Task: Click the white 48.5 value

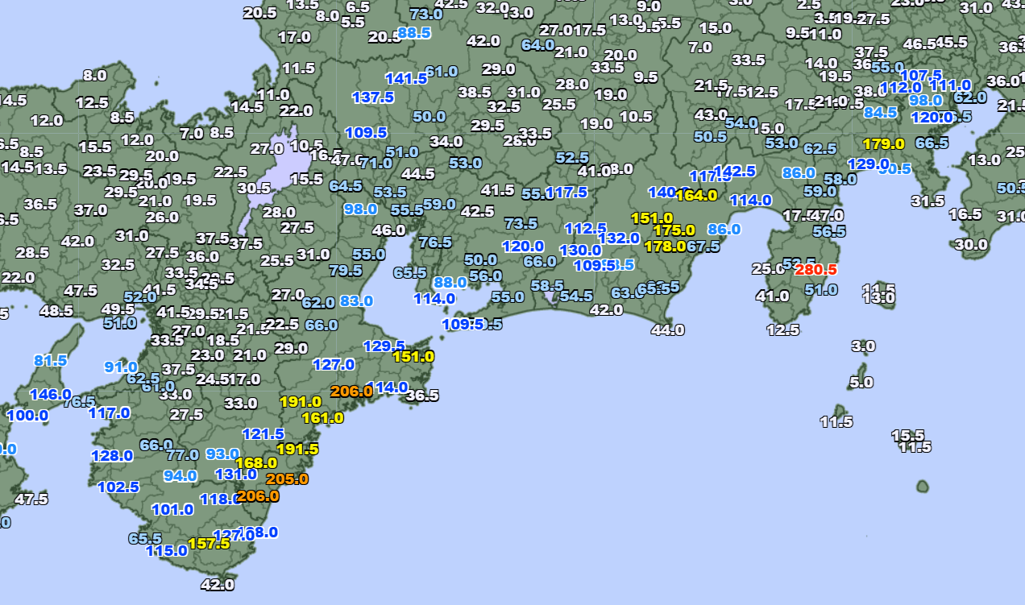Action: pyautogui.click(x=56, y=310)
